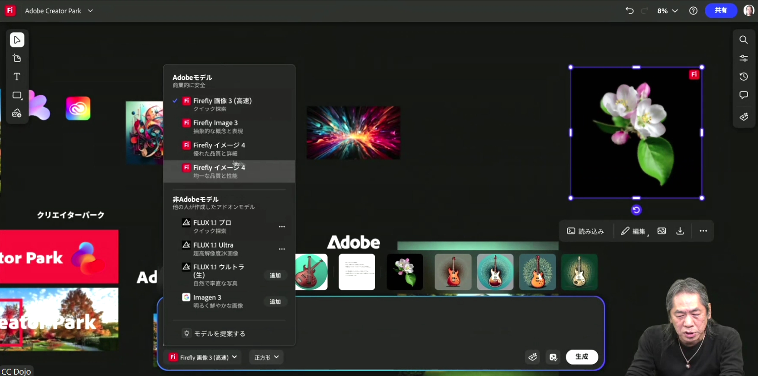Click the 生成 generate button
Viewport: 758px width, 376px height.
(x=582, y=357)
